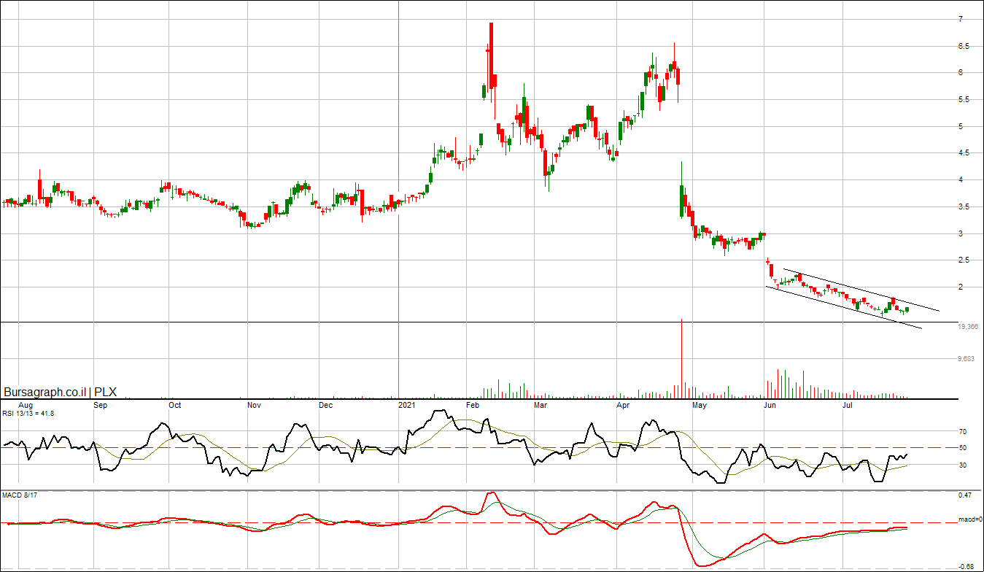Click the 3.5 price axis label
This screenshot has width=984, height=572.
[x=964, y=207]
